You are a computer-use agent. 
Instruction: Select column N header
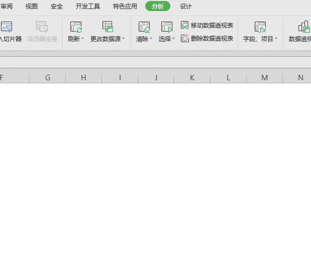[297, 77]
